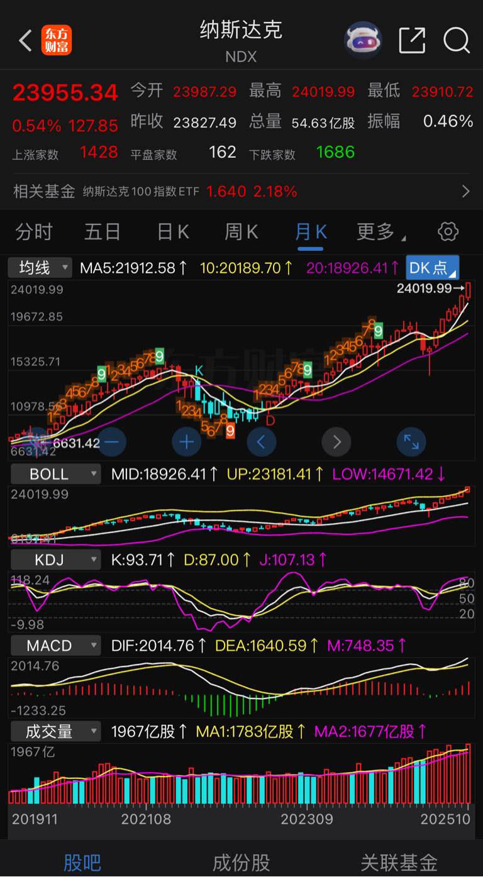Open the search magnifier icon
The image size is (483, 877).
[457, 40]
